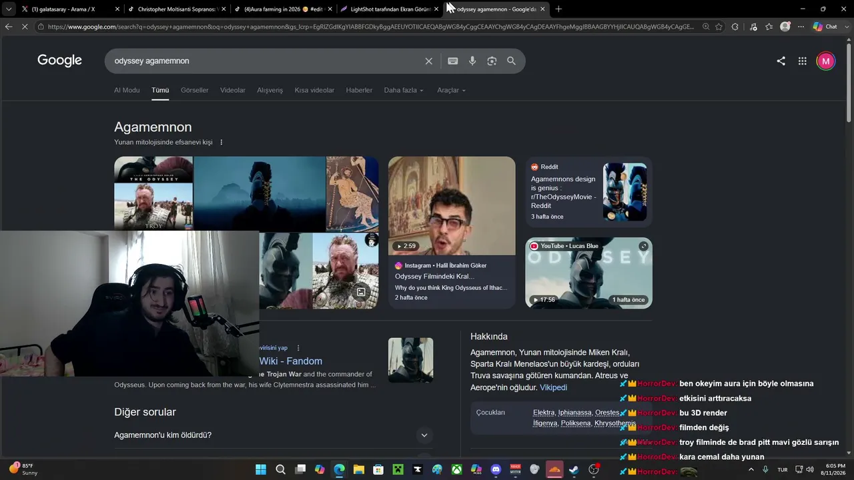854x480 pixels.
Task: Submit search with the magnifier icon
Action: pos(511,61)
